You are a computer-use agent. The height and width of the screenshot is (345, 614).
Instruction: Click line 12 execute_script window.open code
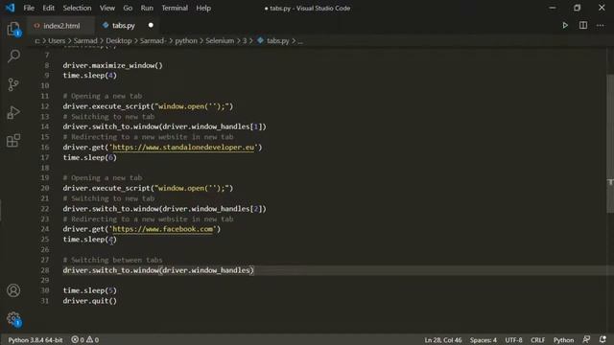[x=148, y=106]
